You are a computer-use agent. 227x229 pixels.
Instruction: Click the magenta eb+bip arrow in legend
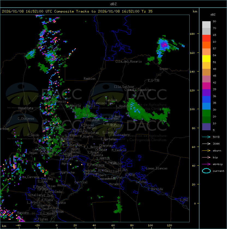[x=206, y=164]
